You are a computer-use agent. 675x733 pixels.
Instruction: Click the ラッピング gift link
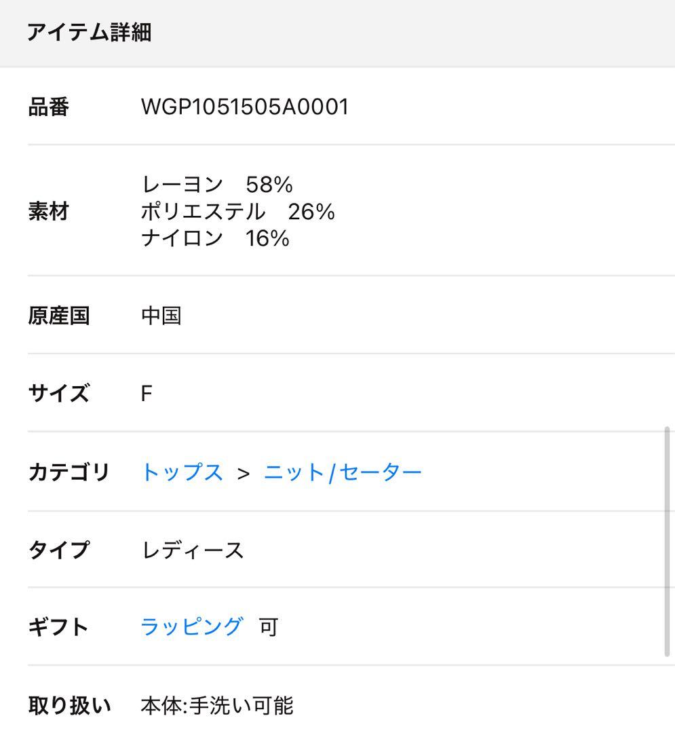191,626
